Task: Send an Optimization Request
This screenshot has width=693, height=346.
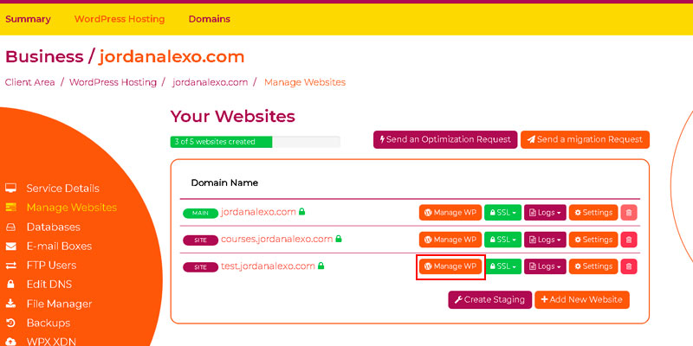Action: pyautogui.click(x=445, y=139)
